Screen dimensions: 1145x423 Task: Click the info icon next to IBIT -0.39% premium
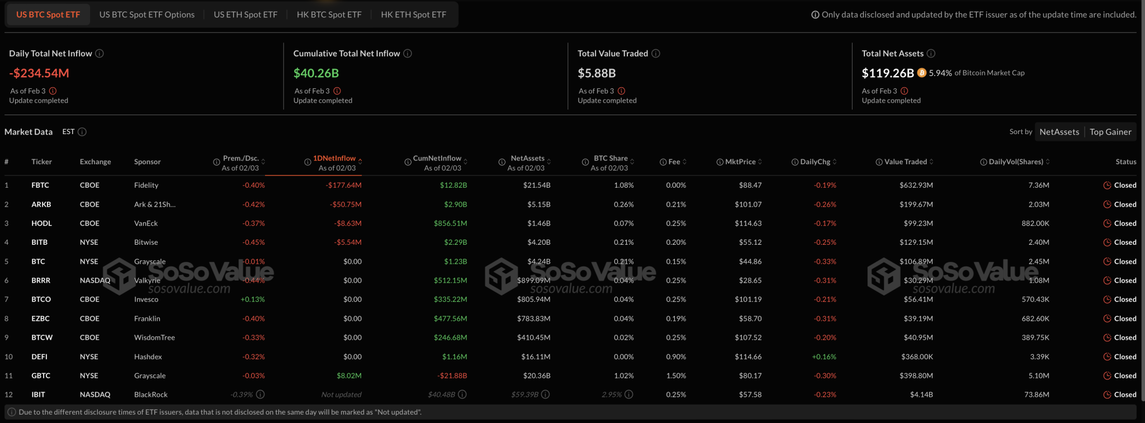coord(261,395)
